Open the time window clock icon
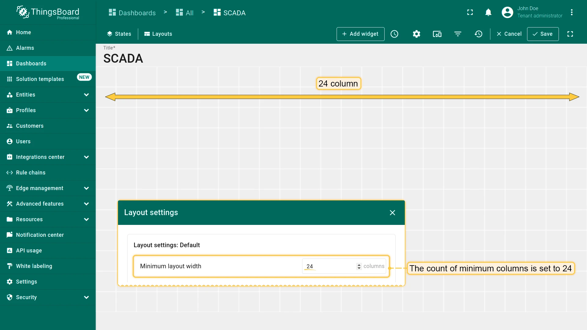This screenshot has width=587, height=330. point(394,34)
